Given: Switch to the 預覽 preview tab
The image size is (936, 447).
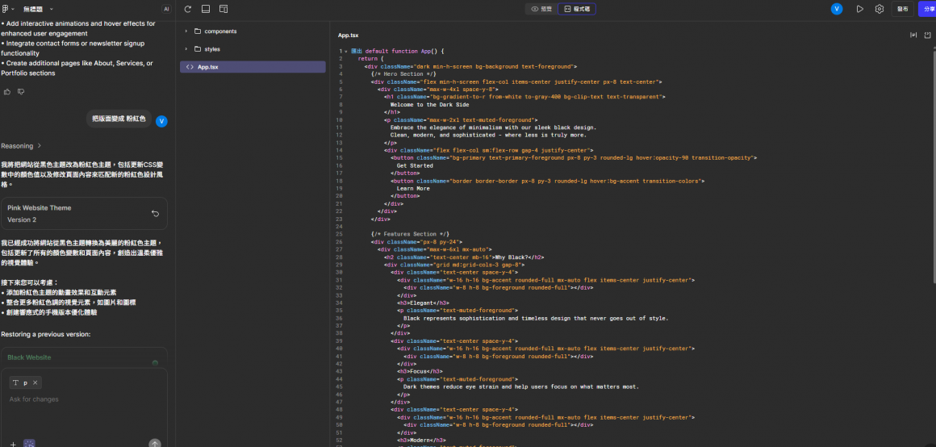Looking at the screenshot, I should click(541, 9).
